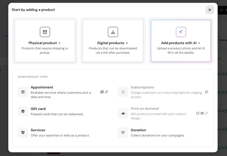Click the Digital products download icon
Viewport: 227px width, 156px height.
[113, 32]
